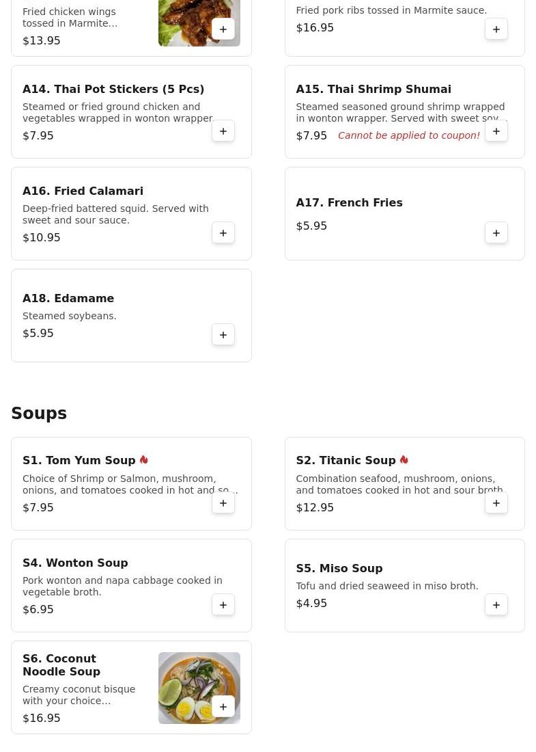536x752 pixels.
Task: Add S5 Miso Soup with plus icon
Action: click(496, 605)
